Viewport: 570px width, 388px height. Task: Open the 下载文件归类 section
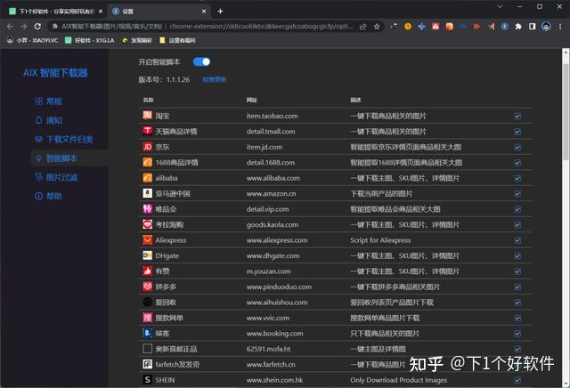tap(63, 139)
